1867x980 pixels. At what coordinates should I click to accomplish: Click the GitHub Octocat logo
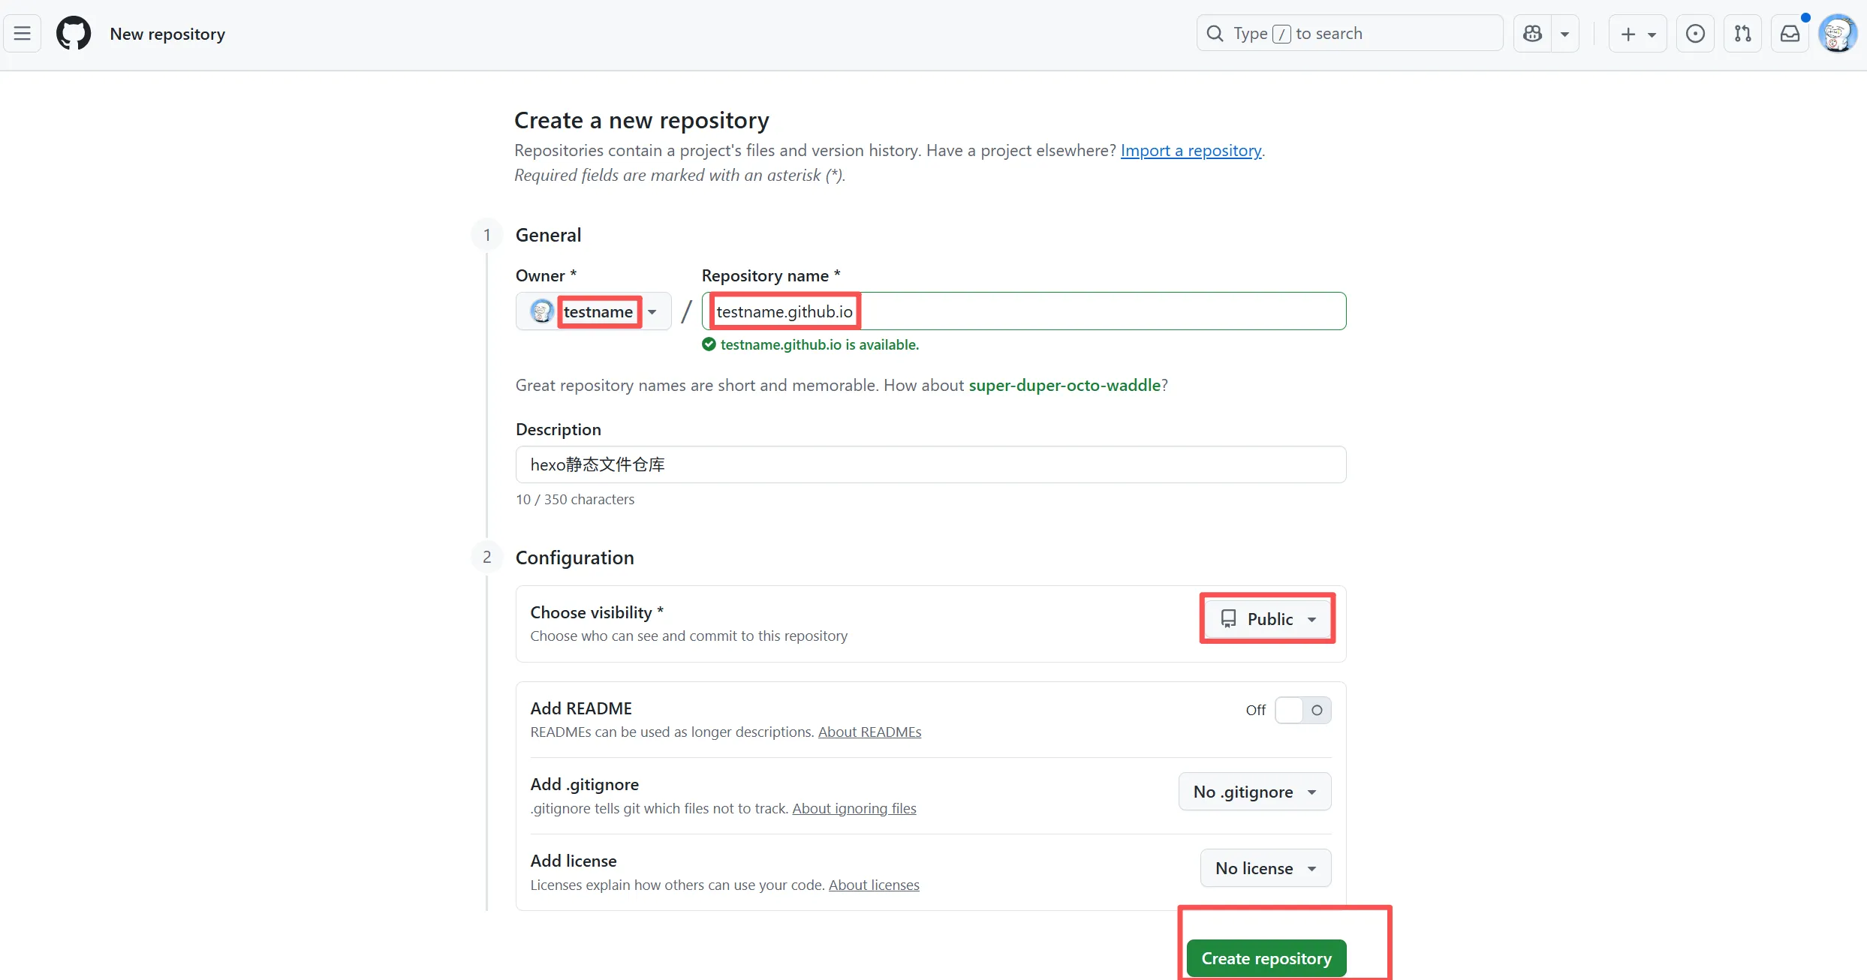click(x=74, y=34)
